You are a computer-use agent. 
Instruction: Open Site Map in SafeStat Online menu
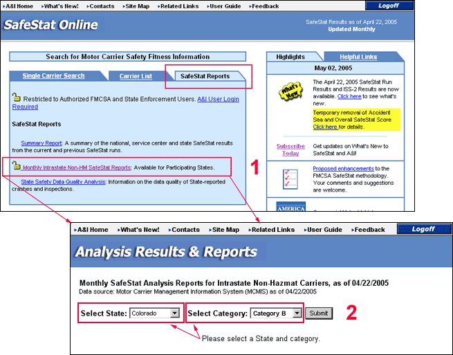coord(136,6)
